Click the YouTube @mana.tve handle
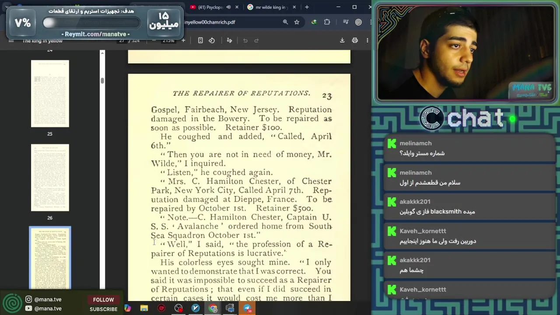Viewport: 560px width, 315px height. coord(48,308)
